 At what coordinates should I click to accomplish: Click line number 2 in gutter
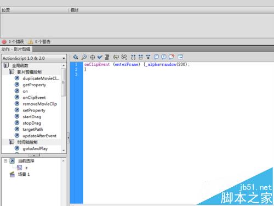coord(76,69)
